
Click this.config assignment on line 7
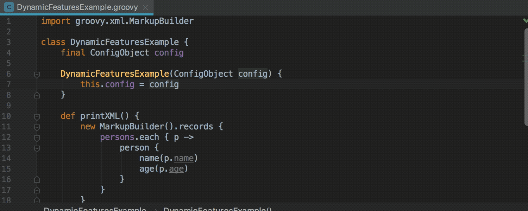click(x=107, y=84)
